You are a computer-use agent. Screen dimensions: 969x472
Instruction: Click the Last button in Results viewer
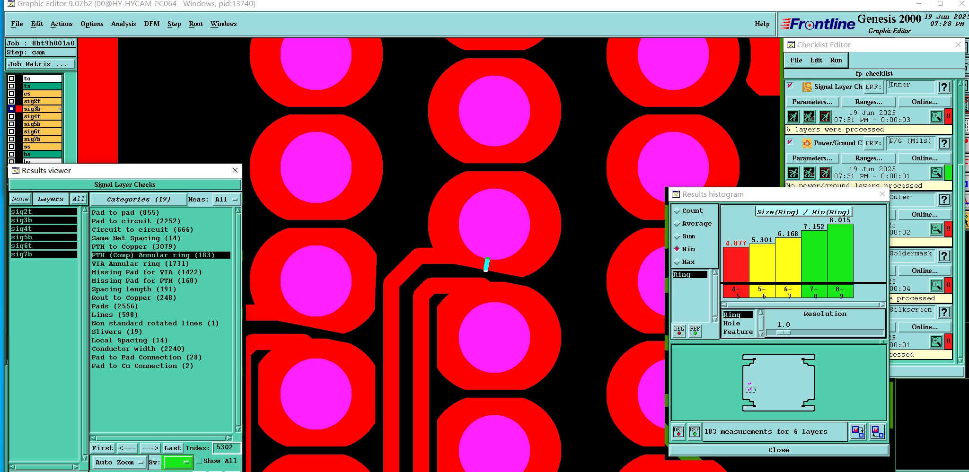(x=173, y=448)
